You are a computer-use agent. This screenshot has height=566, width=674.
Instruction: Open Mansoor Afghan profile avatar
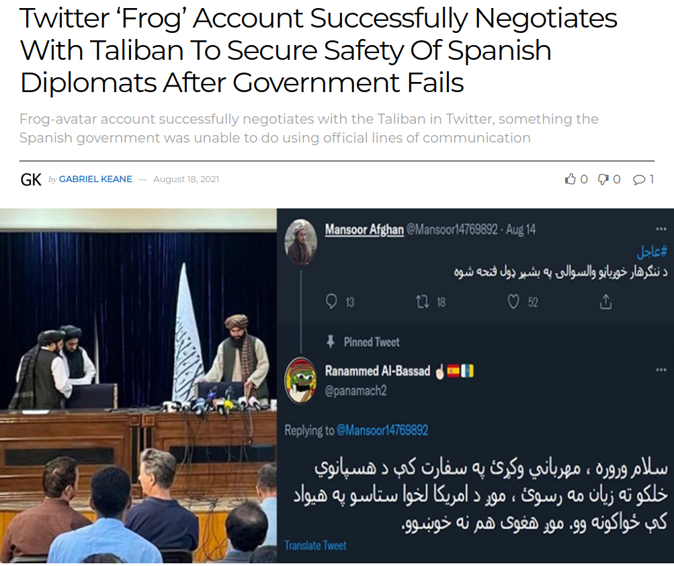click(300, 242)
